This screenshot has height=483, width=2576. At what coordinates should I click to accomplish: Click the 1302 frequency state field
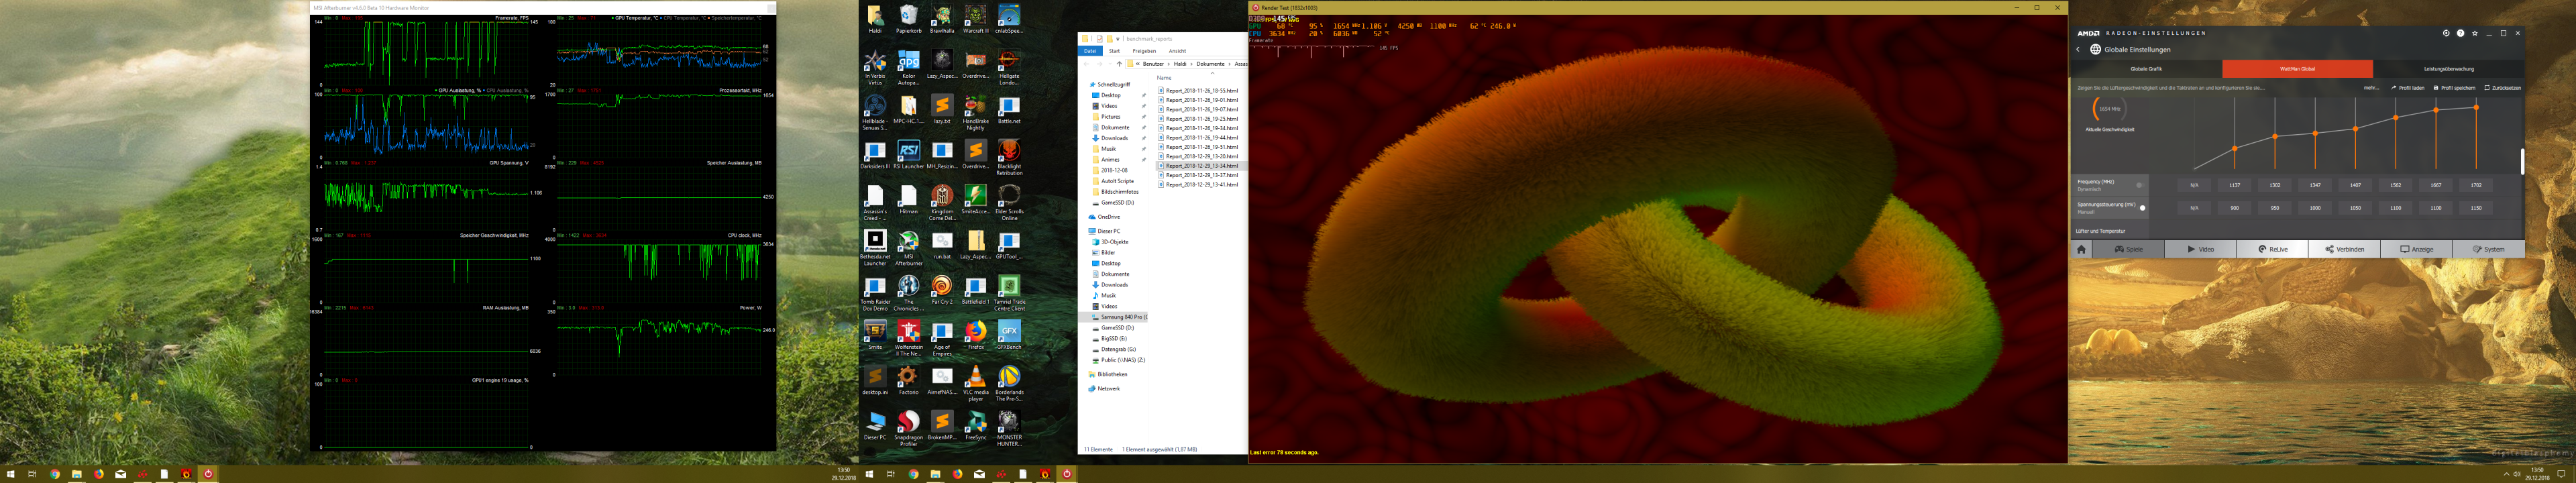click(2274, 185)
